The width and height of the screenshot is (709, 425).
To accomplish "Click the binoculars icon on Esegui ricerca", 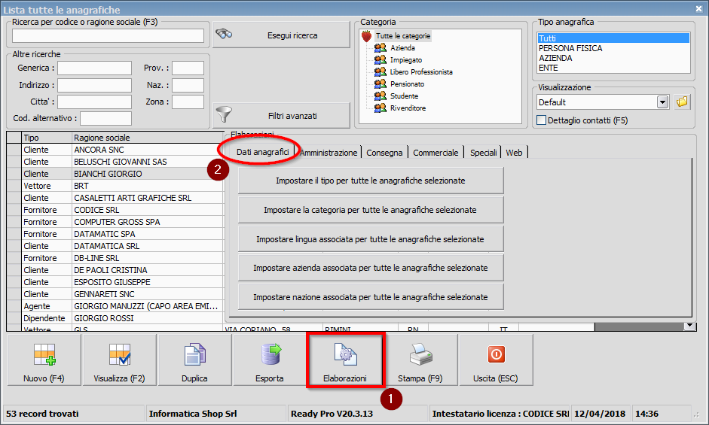I will point(224,34).
